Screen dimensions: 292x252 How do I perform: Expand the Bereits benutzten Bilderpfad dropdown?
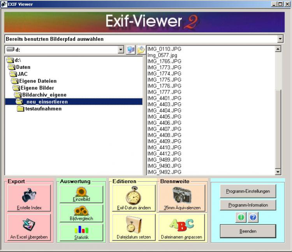tap(280, 39)
